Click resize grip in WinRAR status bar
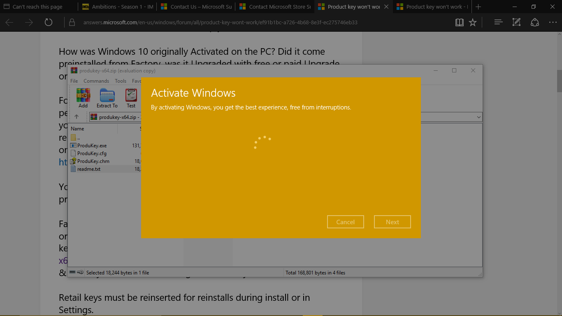Image resolution: width=562 pixels, height=316 pixels. (x=480, y=274)
